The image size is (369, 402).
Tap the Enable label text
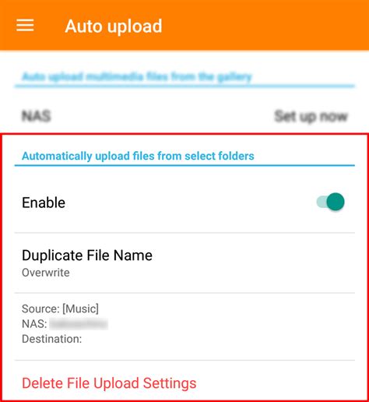tap(44, 203)
